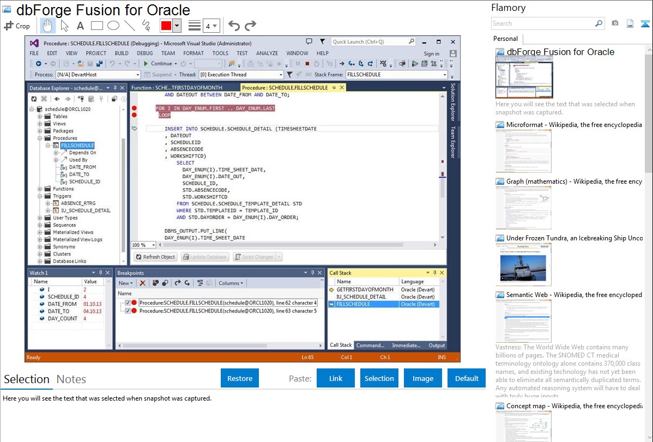Pin the Call Stack panel
This screenshot has width=653, height=442.
coord(435,273)
